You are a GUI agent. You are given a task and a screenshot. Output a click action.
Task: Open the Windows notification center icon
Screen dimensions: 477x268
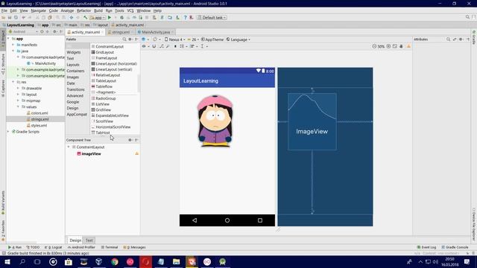click(467, 261)
